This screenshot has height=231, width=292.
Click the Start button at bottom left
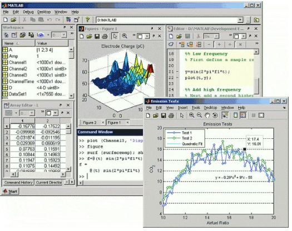11,192
